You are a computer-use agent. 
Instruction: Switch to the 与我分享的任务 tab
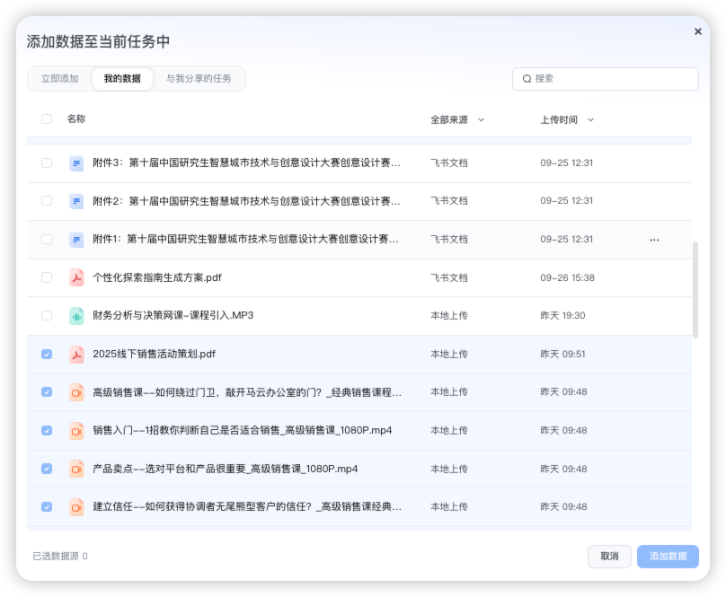(199, 79)
